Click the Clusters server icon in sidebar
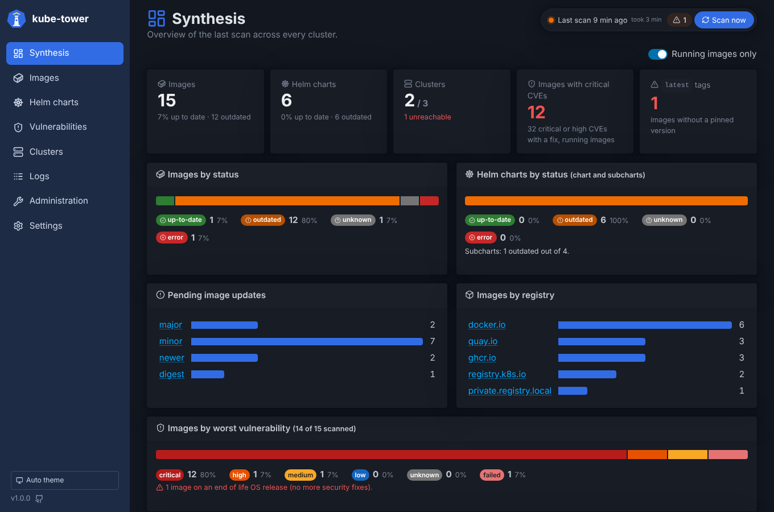This screenshot has height=512, width=774. [18, 152]
